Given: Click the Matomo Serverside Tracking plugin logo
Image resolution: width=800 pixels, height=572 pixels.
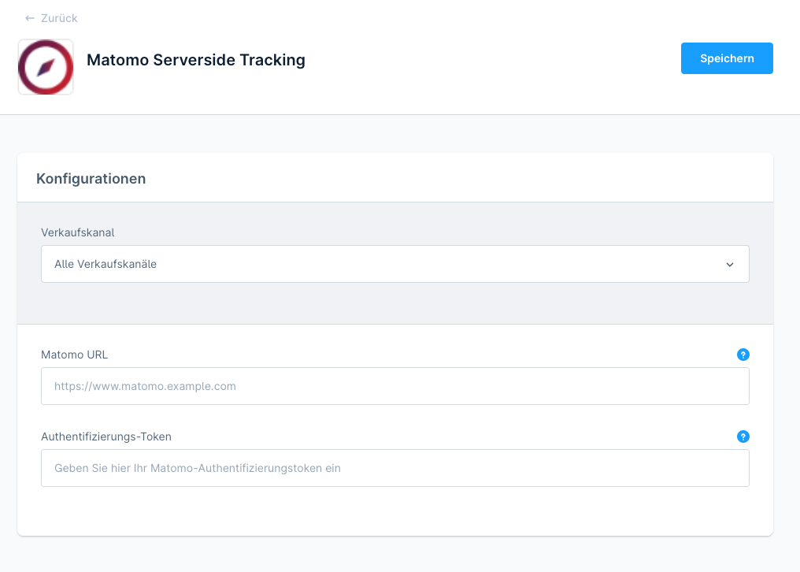Looking at the screenshot, I should pyautogui.click(x=46, y=67).
